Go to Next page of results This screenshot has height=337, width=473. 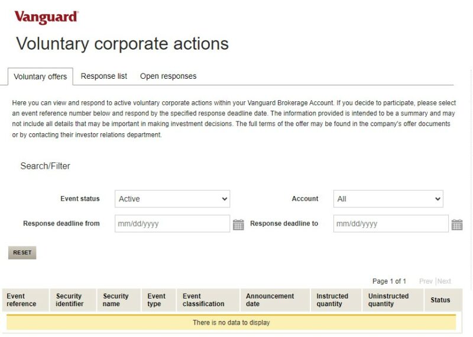(x=444, y=281)
